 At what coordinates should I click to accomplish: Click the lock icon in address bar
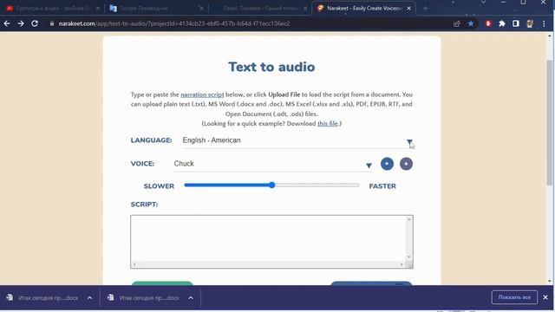52,23
